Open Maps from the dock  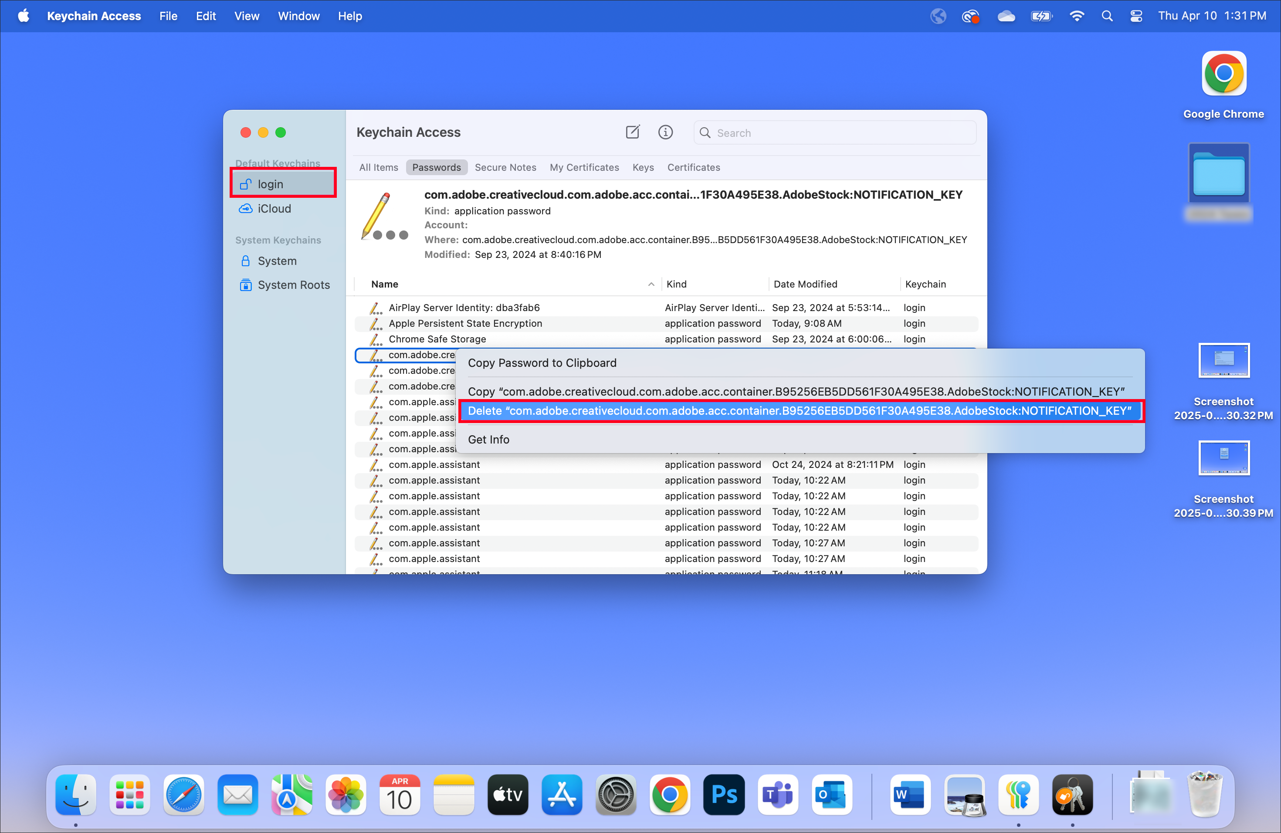pyautogui.click(x=292, y=794)
